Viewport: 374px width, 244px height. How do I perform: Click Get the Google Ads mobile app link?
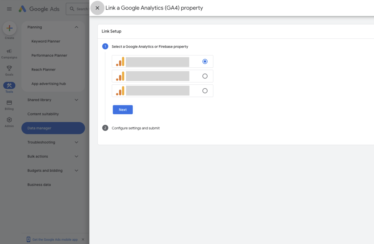click(55, 239)
